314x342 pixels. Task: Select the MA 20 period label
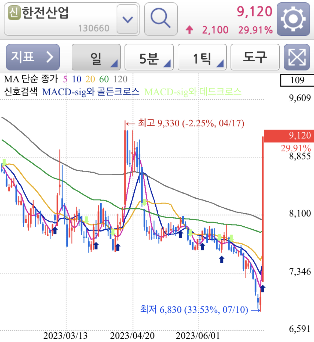[x=90, y=79]
